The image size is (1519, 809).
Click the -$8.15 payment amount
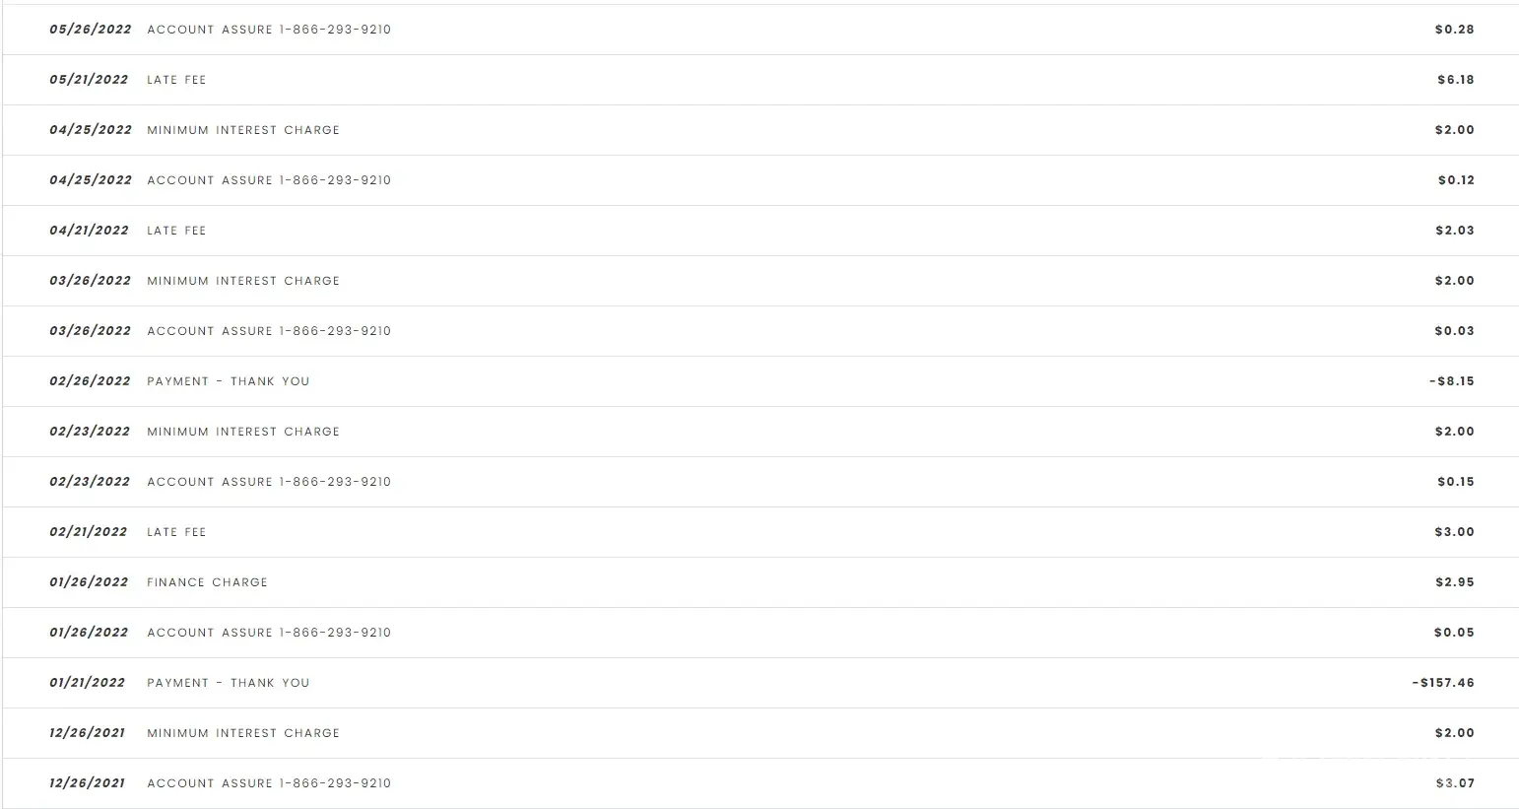pyautogui.click(x=1452, y=381)
